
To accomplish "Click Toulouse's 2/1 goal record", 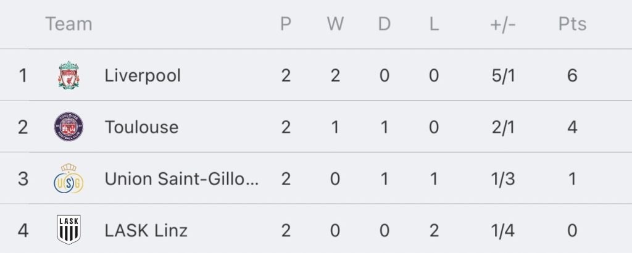I will coord(503,127).
